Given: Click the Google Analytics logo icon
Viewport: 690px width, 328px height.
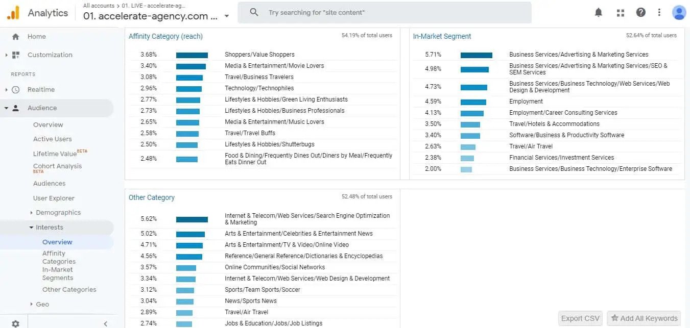Looking at the screenshot, I should pos(13,13).
